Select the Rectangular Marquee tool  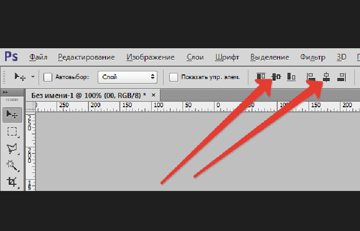pos(12,132)
